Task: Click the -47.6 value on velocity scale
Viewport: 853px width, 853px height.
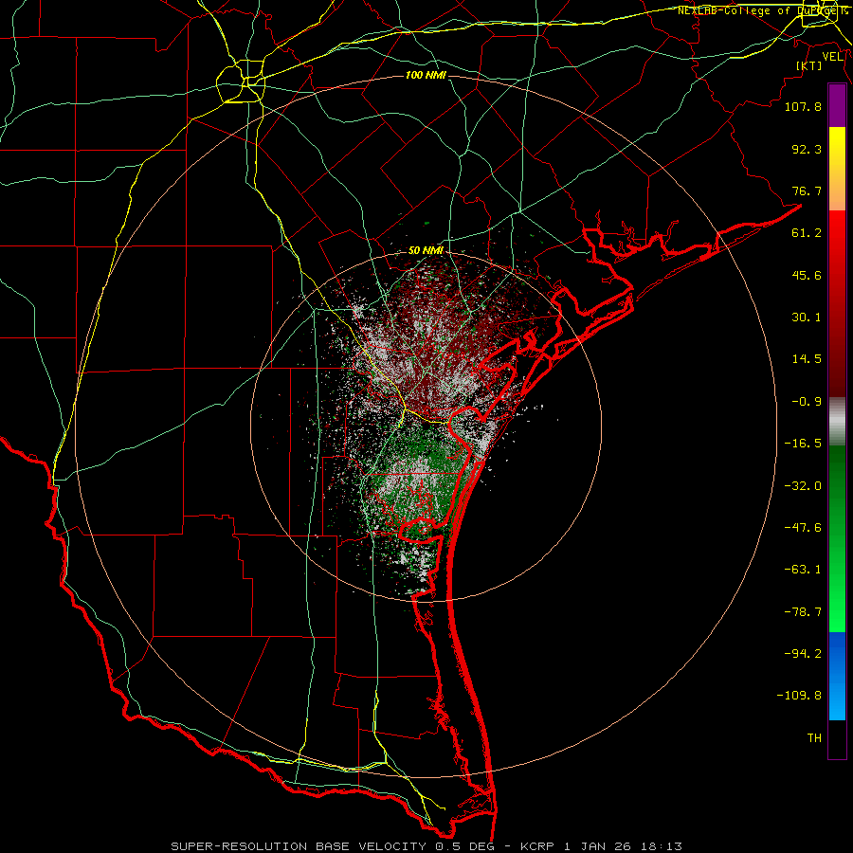Action: [x=803, y=528]
